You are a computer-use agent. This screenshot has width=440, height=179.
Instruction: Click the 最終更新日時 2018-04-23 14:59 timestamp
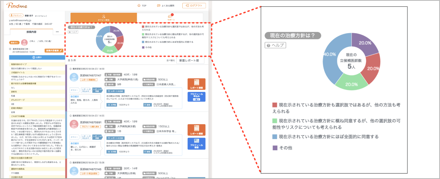pyautogui.click(x=87, y=69)
